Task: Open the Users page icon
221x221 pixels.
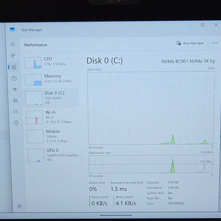Action: coord(15,100)
